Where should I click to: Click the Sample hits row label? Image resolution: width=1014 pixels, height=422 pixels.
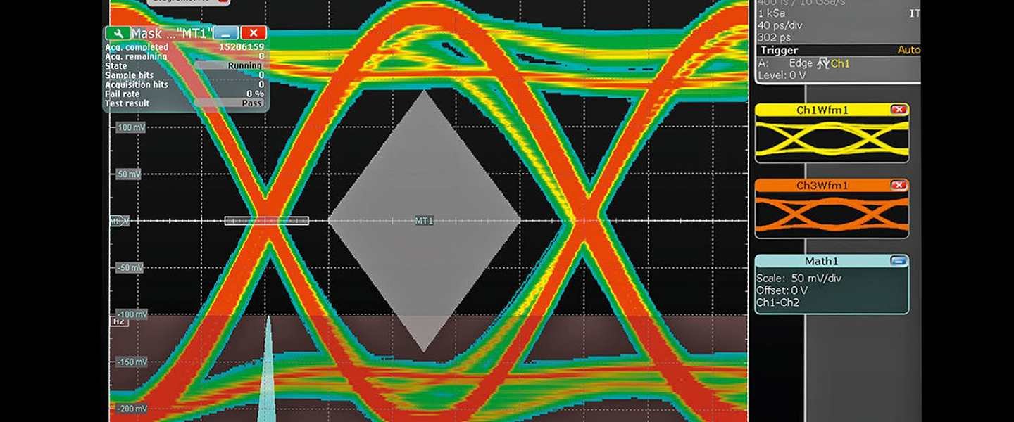(x=130, y=75)
